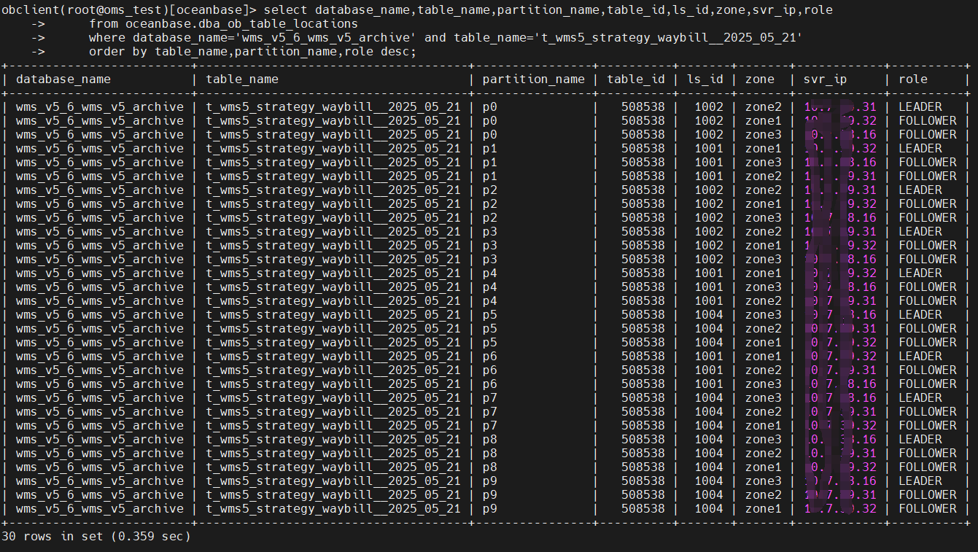The image size is (978, 552).
Task: Click the svr_ip column header
Action: point(826,79)
